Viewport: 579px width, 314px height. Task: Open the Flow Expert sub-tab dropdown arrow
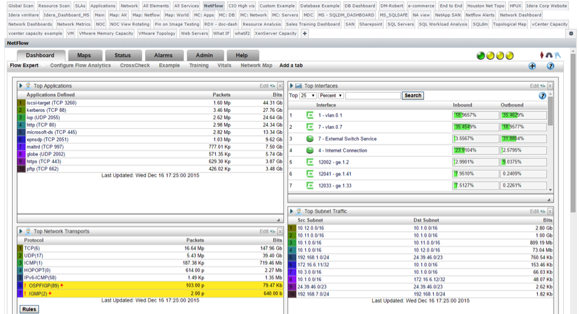(x=42, y=66)
